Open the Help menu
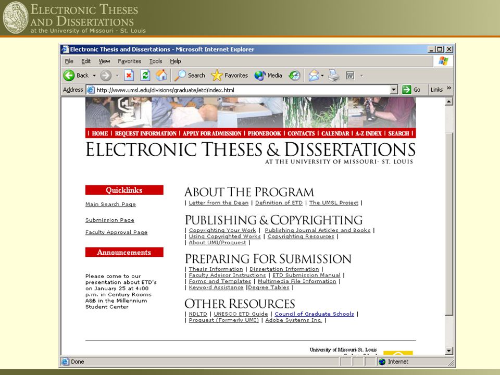 tap(176, 61)
